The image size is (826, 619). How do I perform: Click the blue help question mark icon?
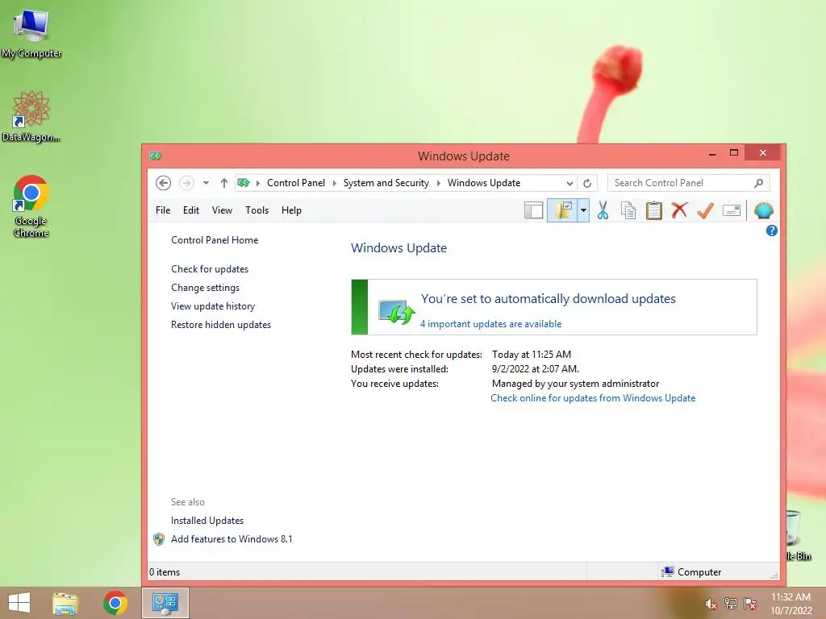click(x=772, y=231)
